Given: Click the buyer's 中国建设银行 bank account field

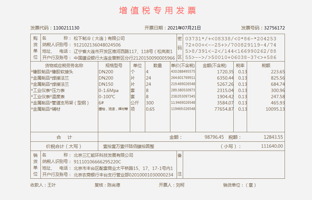Looking at the screenshot, I should (124, 58).
